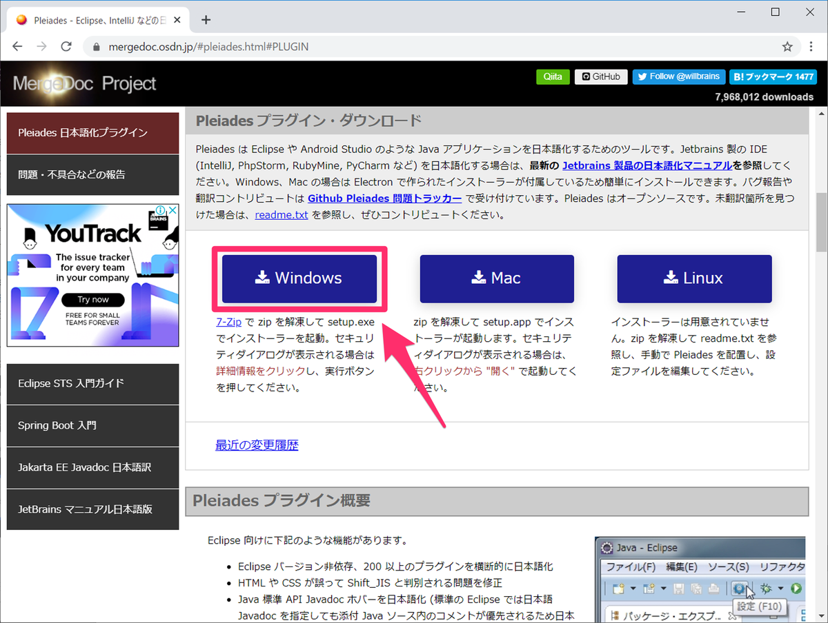Image resolution: width=828 pixels, height=623 pixels.
Task: Follow the Jetbrains 製品の日本語化マニュアル link
Action: coord(648,165)
